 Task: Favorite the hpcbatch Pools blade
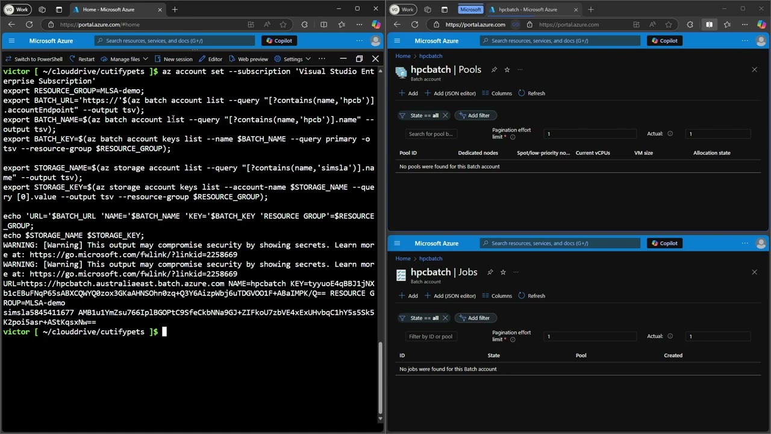[507, 70]
